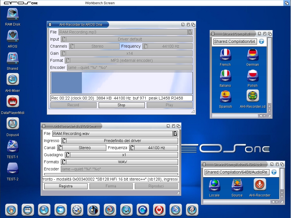Select the French locale drawer icon
The height and width of the screenshot is (218, 291).
coord(225,55)
